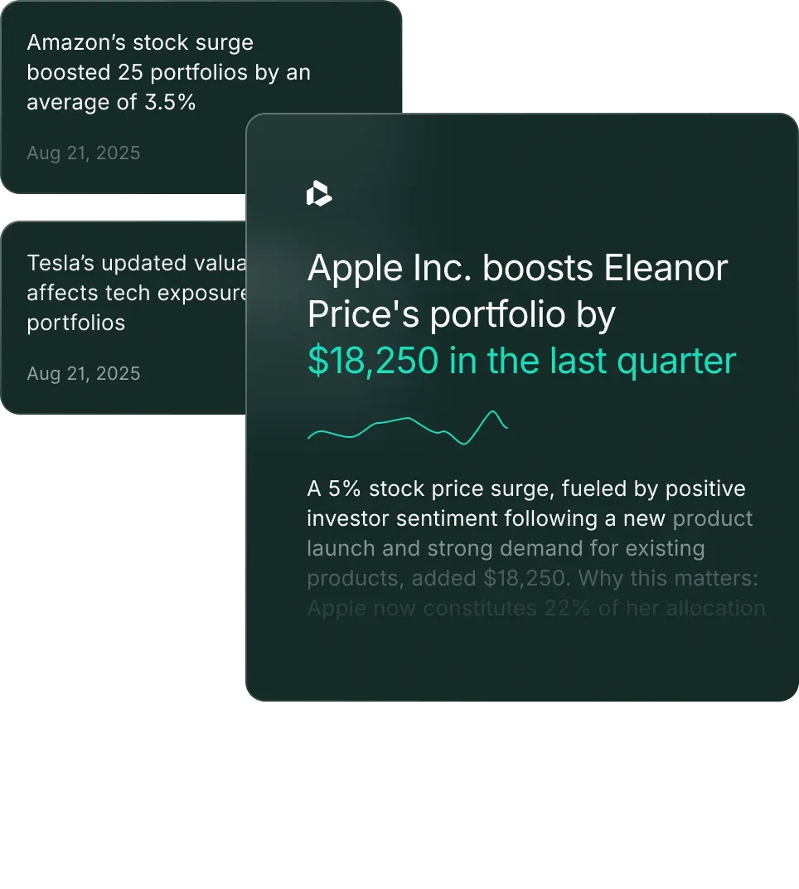The height and width of the screenshot is (889, 799).
Task: Select the Aug 21, 2025 date under Tesla
Action: (83, 373)
